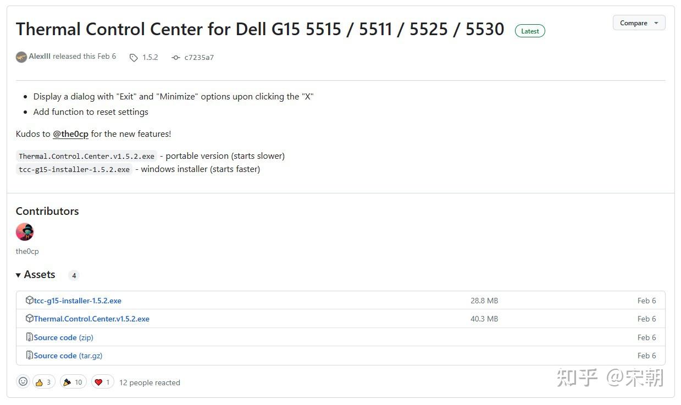Viewport: 681px width, 405px height.
Task: Open the Compare dropdown
Action: 639,23
